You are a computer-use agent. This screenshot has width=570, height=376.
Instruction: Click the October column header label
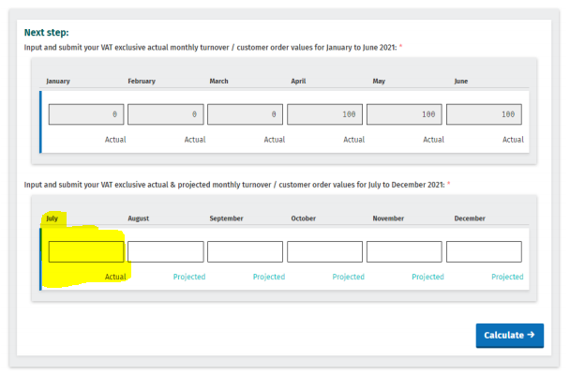pyautogui.click(x=304, y=218)
